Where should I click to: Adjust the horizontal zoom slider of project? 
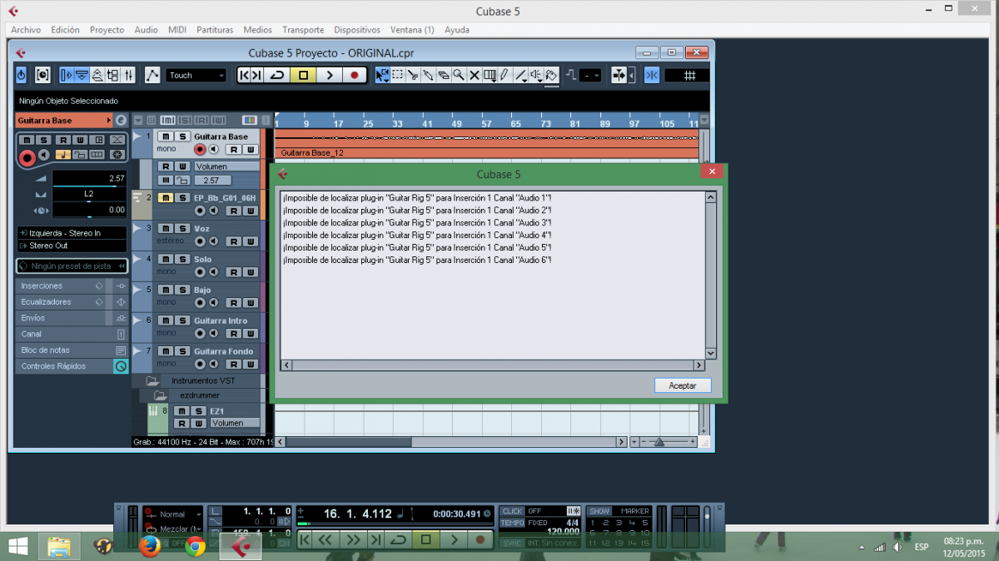(x=659, y=442)
